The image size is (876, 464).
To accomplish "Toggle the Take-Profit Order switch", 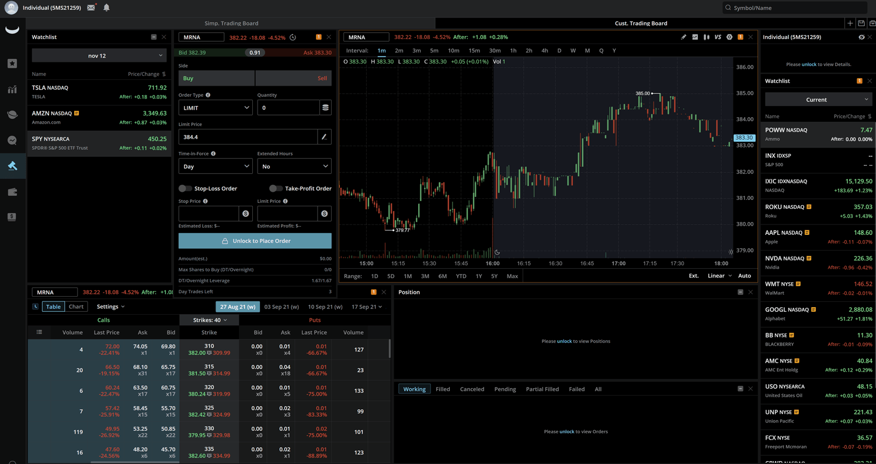I will [276, 188].
